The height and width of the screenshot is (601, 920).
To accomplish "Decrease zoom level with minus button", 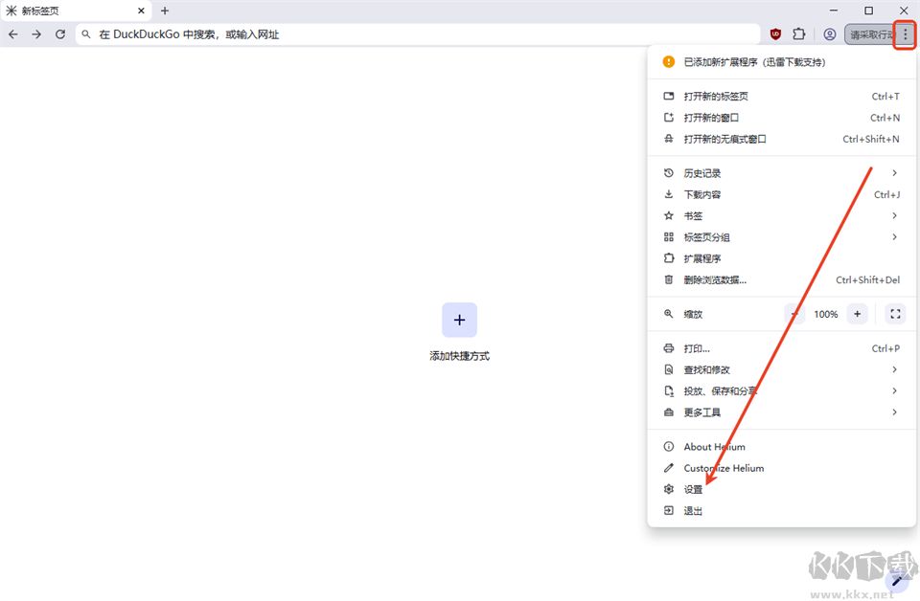I will click(x=795, y=314).
